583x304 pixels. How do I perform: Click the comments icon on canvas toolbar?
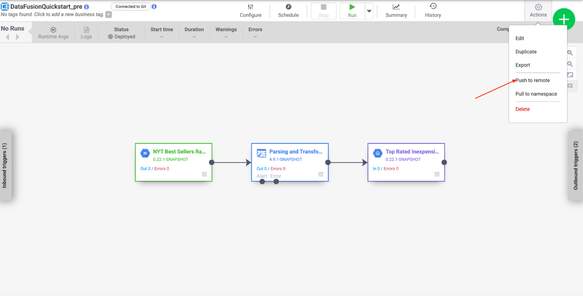tap(570, 86)
